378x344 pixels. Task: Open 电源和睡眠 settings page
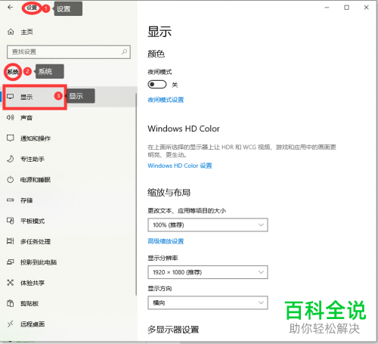click(x=36, y=180)
